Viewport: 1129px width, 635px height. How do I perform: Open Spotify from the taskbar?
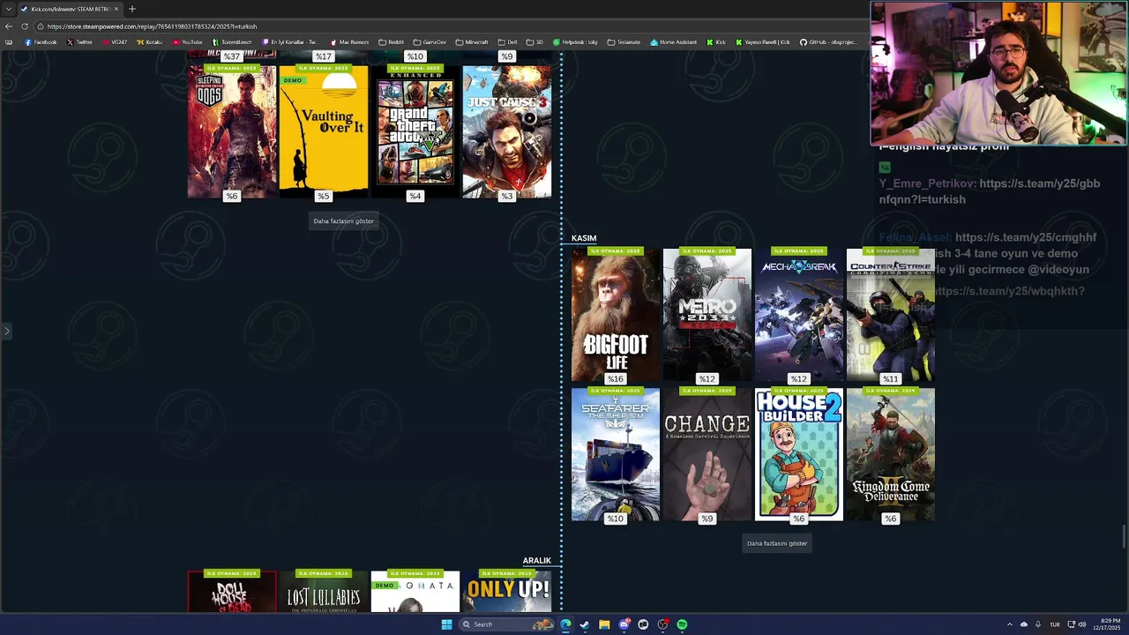click(682, 624)
